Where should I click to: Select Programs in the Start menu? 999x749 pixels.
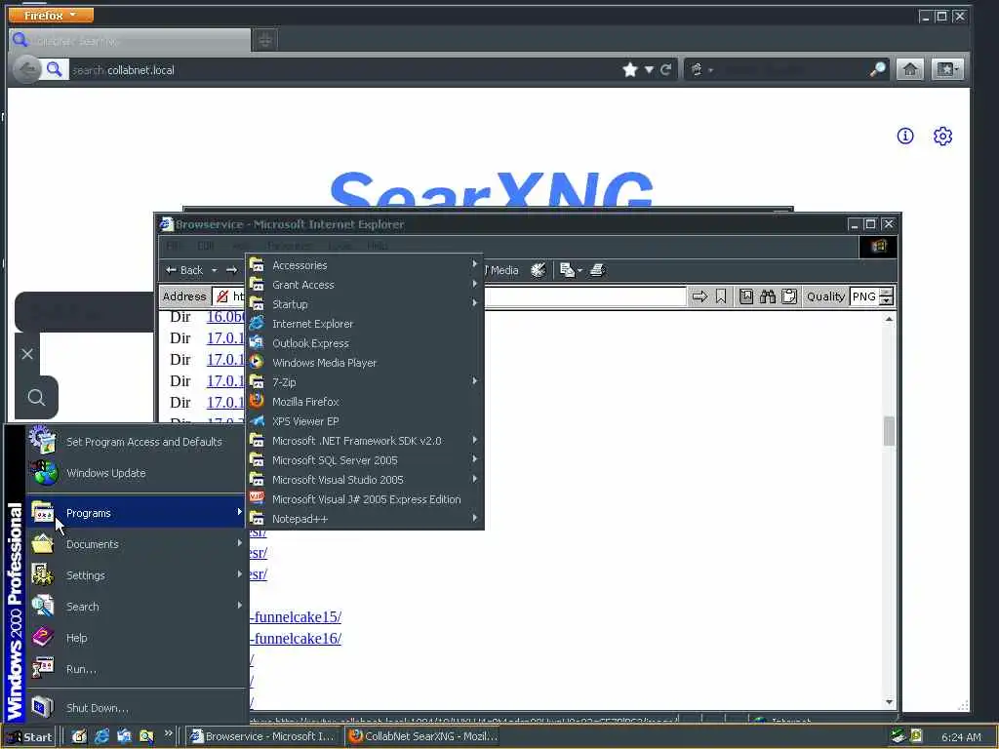(x=137, y=513)
